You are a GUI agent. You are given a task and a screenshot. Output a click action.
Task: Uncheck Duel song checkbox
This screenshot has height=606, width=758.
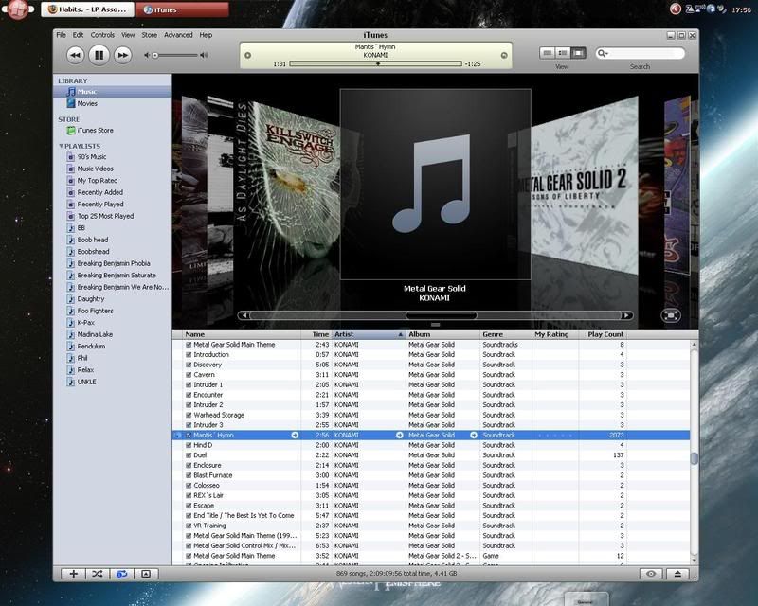[189, 455]
